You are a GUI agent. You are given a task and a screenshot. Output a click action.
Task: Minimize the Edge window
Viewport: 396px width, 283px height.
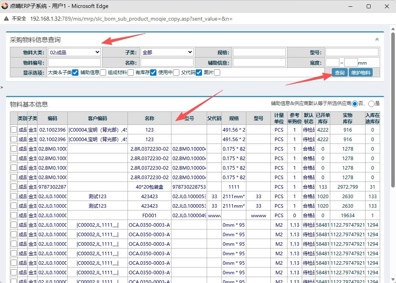click(350, 6)
